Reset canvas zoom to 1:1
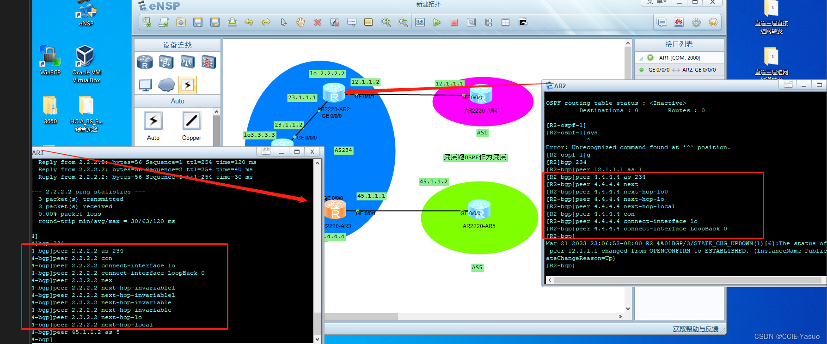Viewport: 827px width, 344px height. pyautogui.click(x=420, y=22)
